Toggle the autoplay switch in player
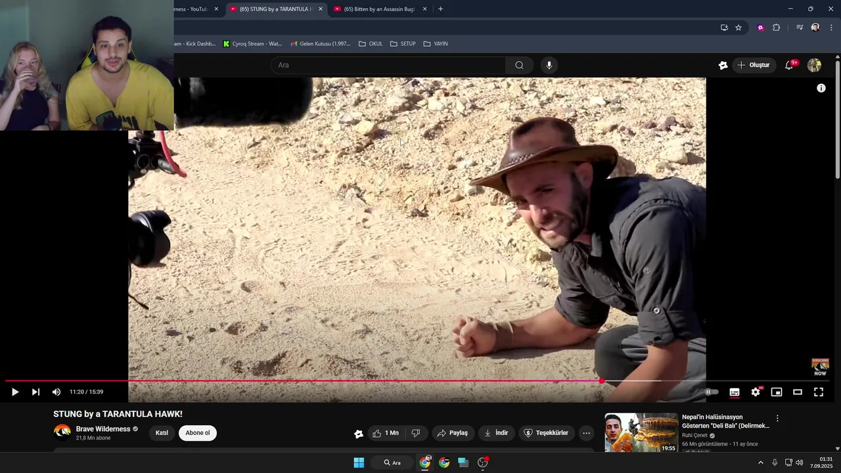Screen dimensions: 841x473 (711, 392)
